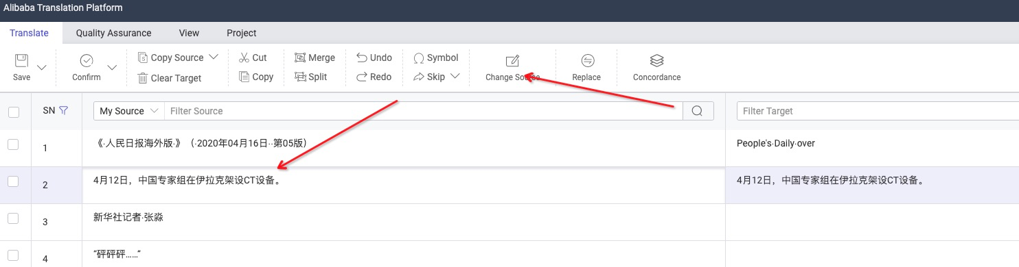
Task: Click the Clear Target button
Action: coord(169,78)
